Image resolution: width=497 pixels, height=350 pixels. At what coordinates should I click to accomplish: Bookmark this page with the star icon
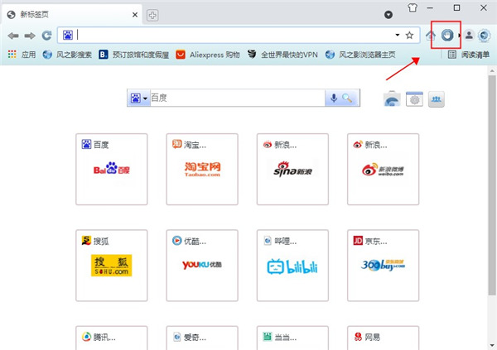click(409, 36)
